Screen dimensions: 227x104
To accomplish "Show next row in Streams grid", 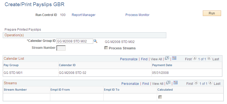I will 210,83.
